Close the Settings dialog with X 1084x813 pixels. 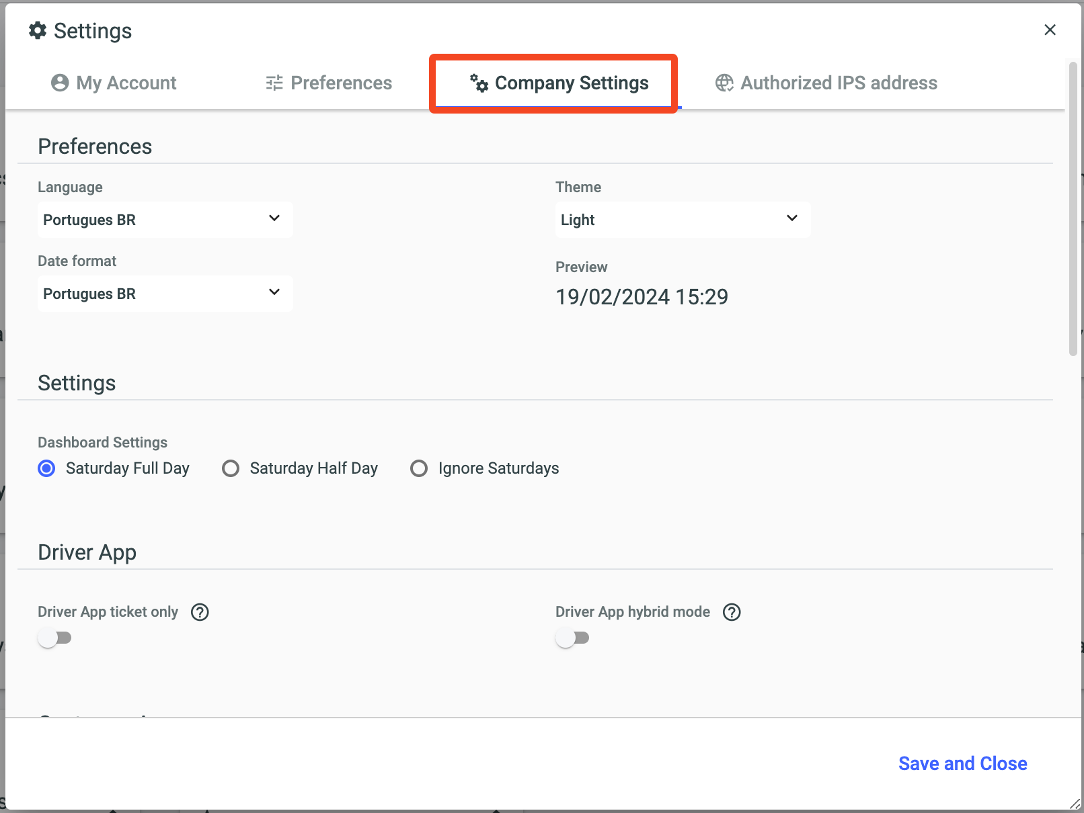point(1050,30)
